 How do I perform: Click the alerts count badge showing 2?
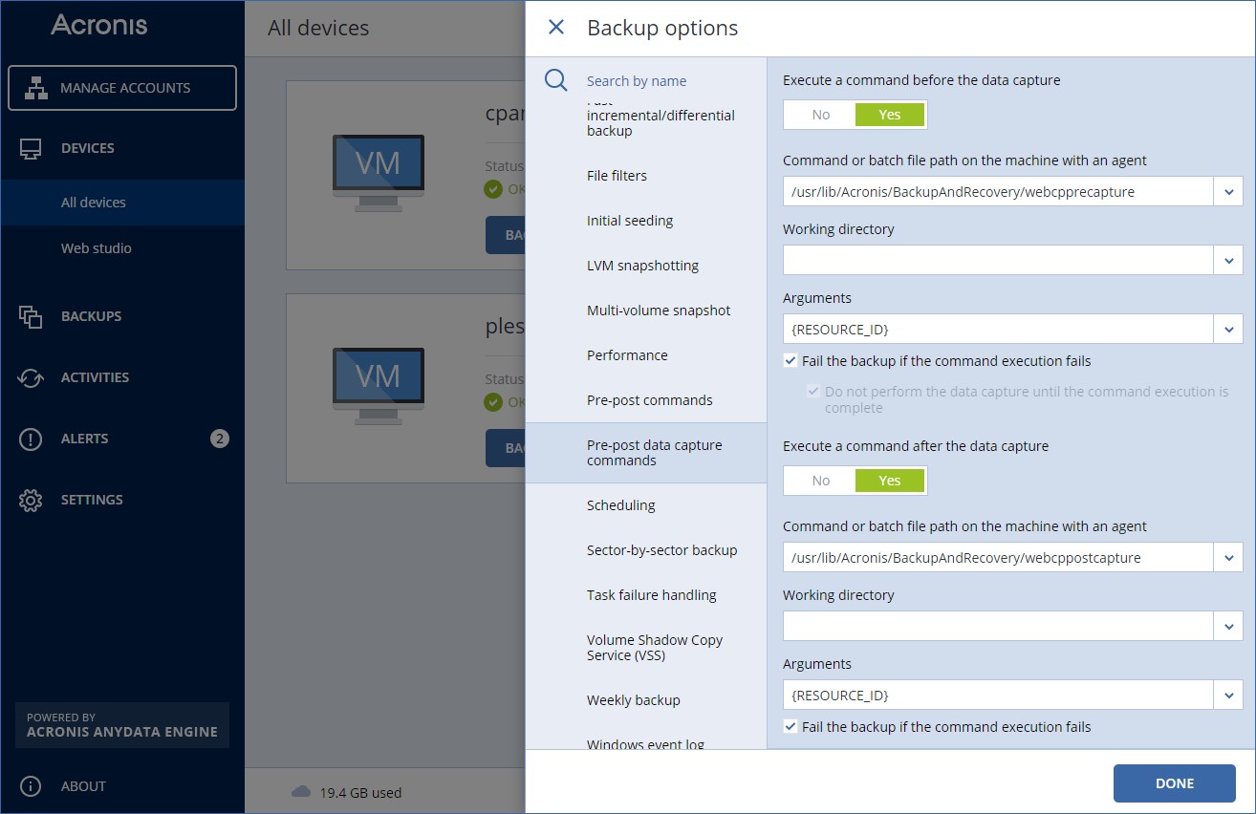(x=220, y=439)
